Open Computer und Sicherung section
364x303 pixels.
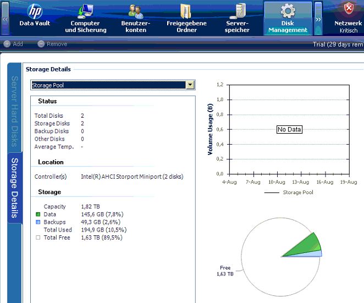tap(85, 11)
